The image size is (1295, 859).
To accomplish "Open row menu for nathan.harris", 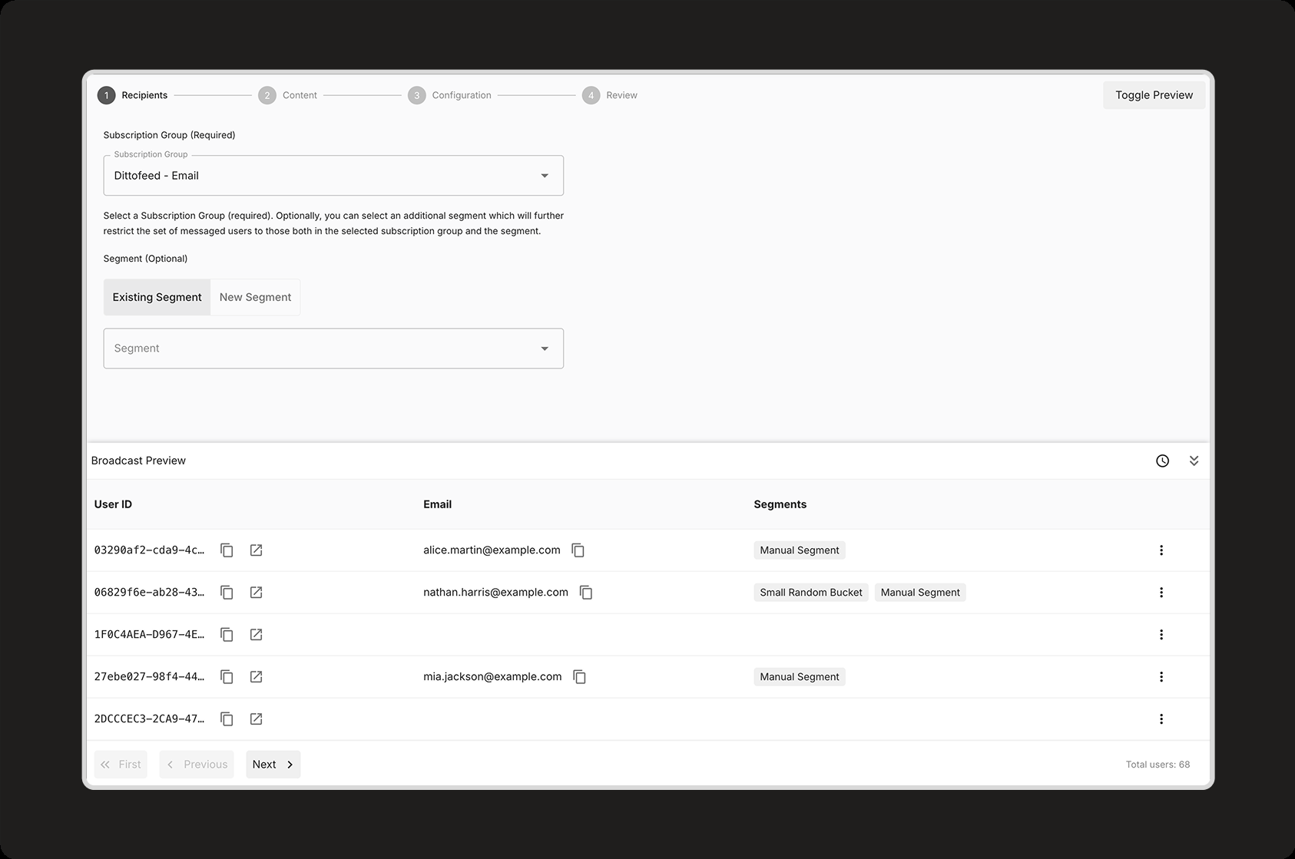I will [x=1161, y=593].
